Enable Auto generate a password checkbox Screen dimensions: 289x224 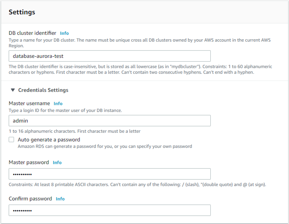pyautogui.click(x=12, y=139)
